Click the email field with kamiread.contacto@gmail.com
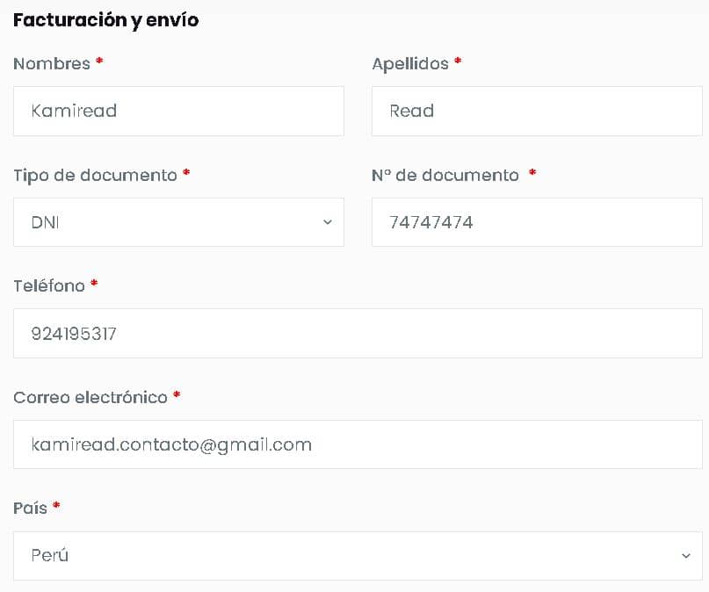 (x=358, y=444)
